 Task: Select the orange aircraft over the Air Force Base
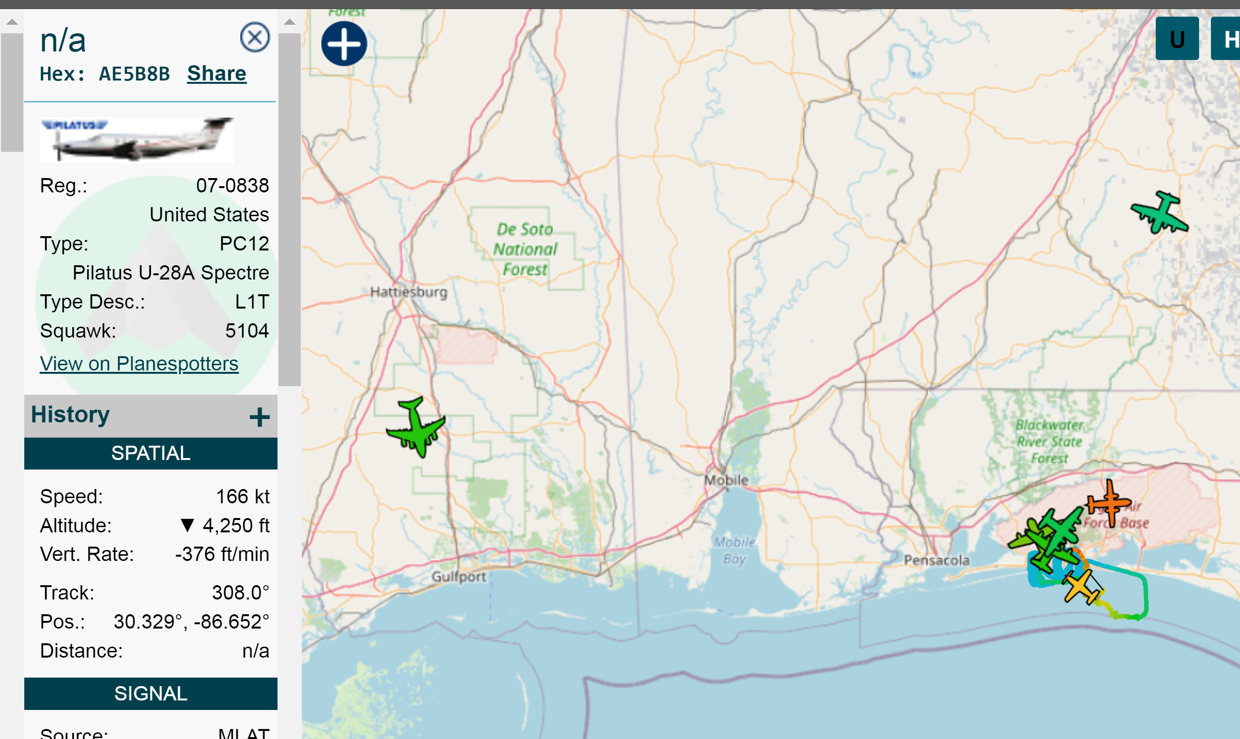[1109, 503]
